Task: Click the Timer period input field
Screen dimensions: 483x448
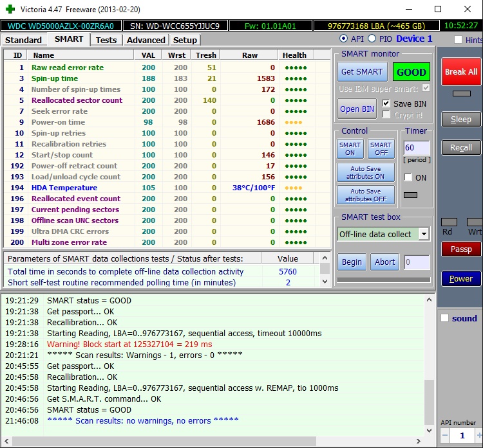Action: (x=417, y=148)
